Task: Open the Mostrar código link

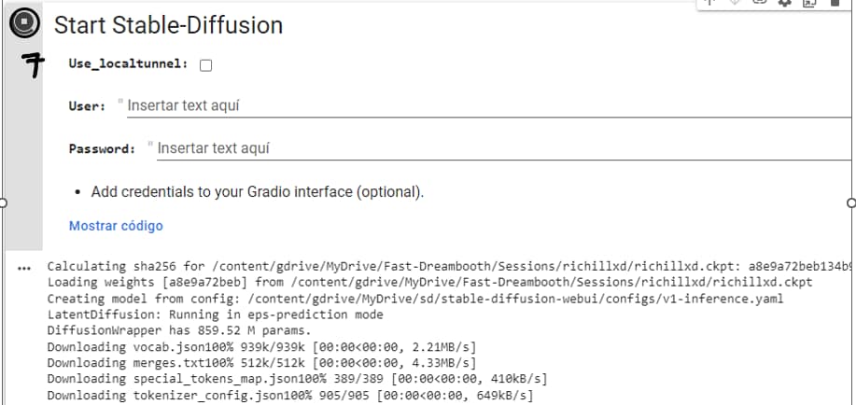Action: (x=116, y=226)
